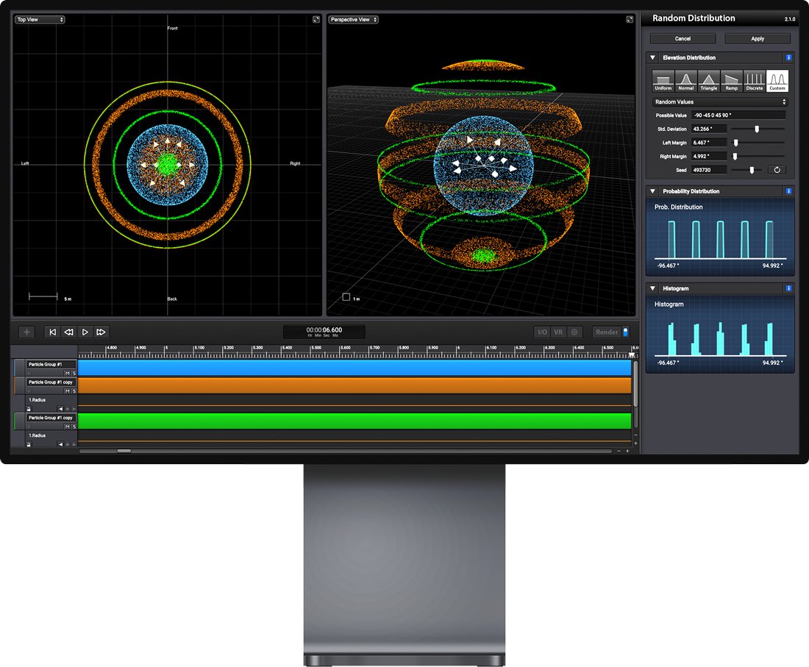Jump to start of timeline
The height and width of the screenshot is (667, 809).
[x=53, y=332]
